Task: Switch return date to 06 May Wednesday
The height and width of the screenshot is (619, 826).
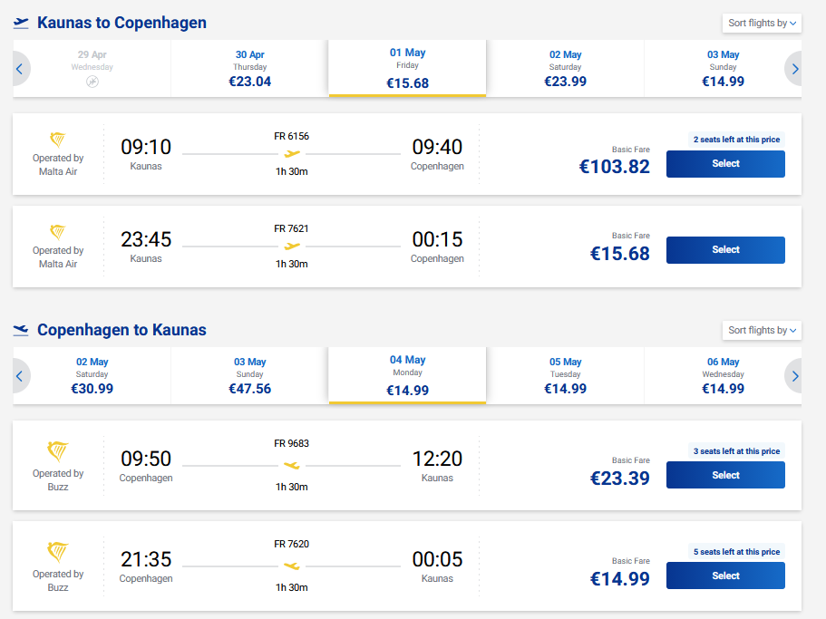Action: click(x=724, y=376)
